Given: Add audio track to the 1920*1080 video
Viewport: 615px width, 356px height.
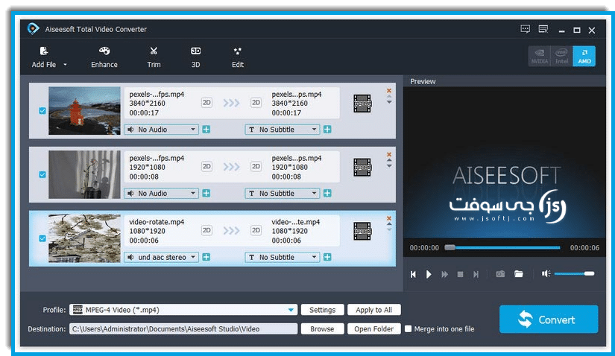Looking at the screenshot, I should pyautogui.click(x=206, y=194).
